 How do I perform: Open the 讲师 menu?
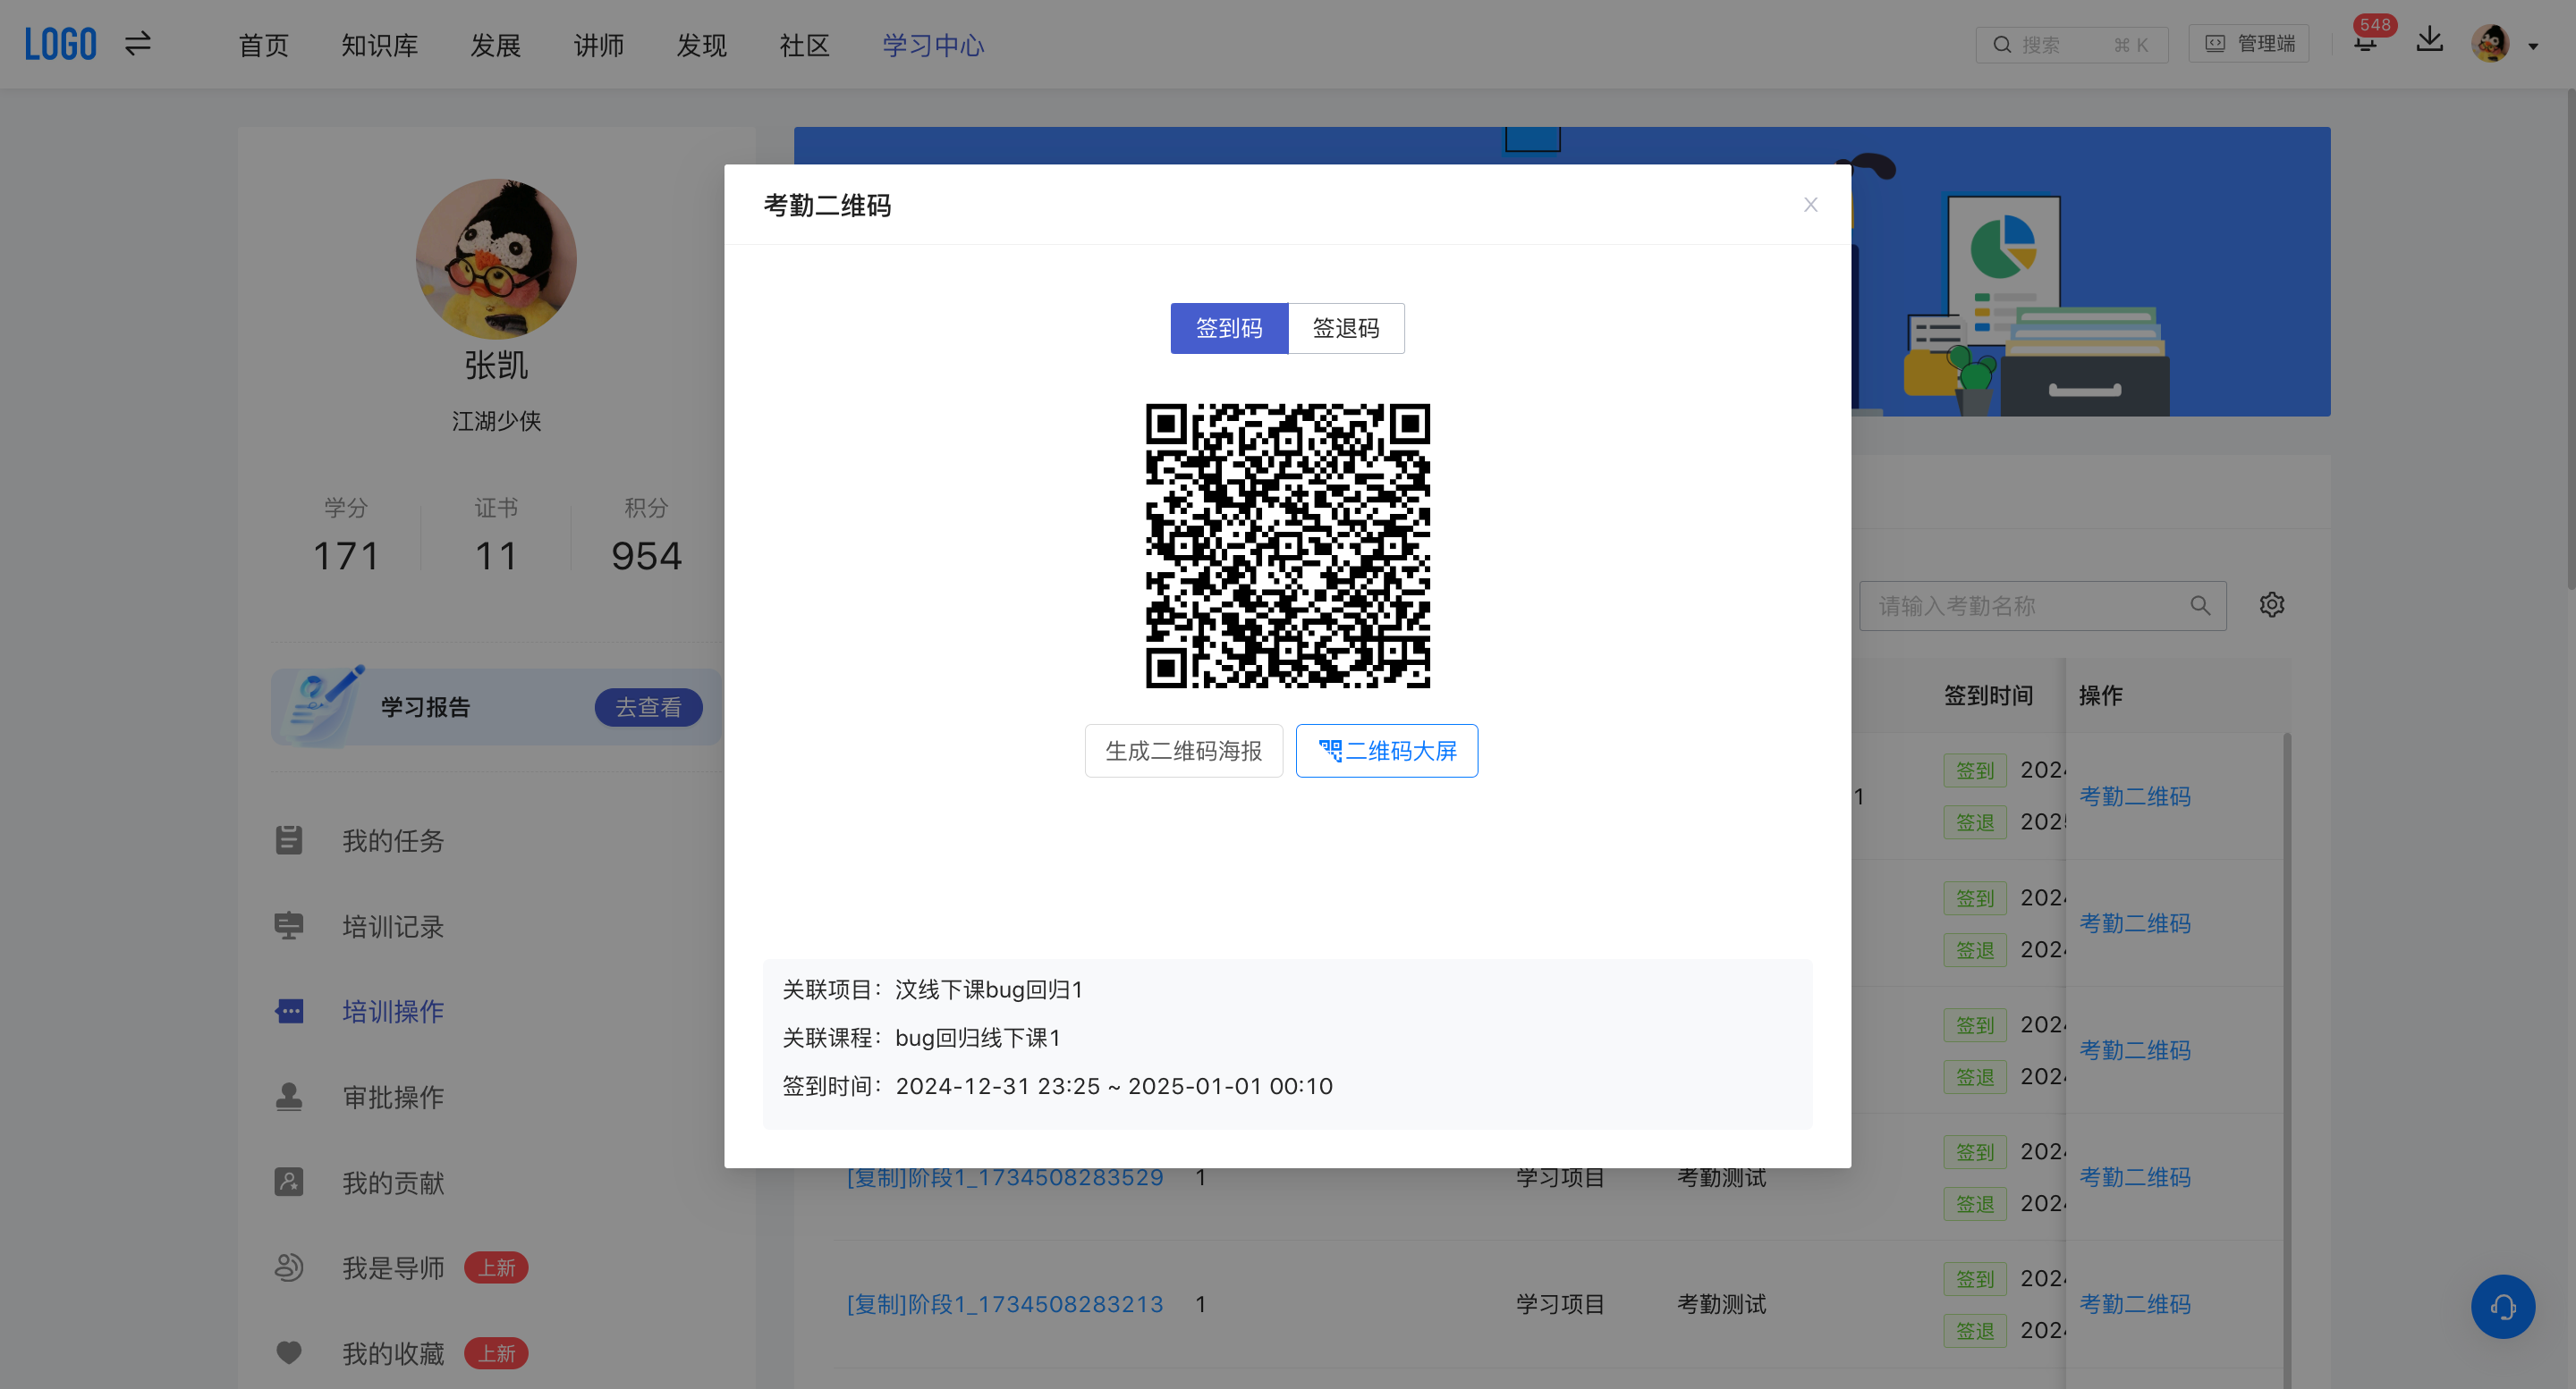point(599,45)
